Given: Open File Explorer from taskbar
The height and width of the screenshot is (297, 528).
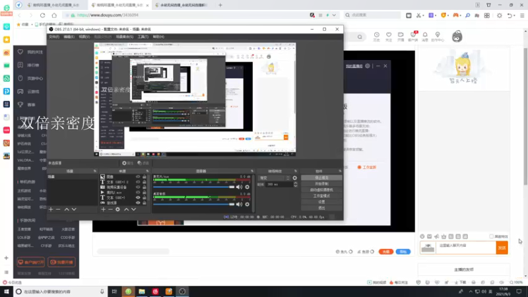Looking at the screenshot, I should pyautogui.click(x=142, y=291).
